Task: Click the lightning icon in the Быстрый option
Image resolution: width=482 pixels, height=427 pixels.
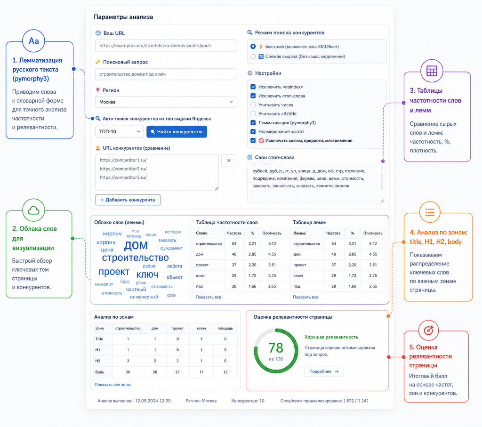Action: click(261, 47)
